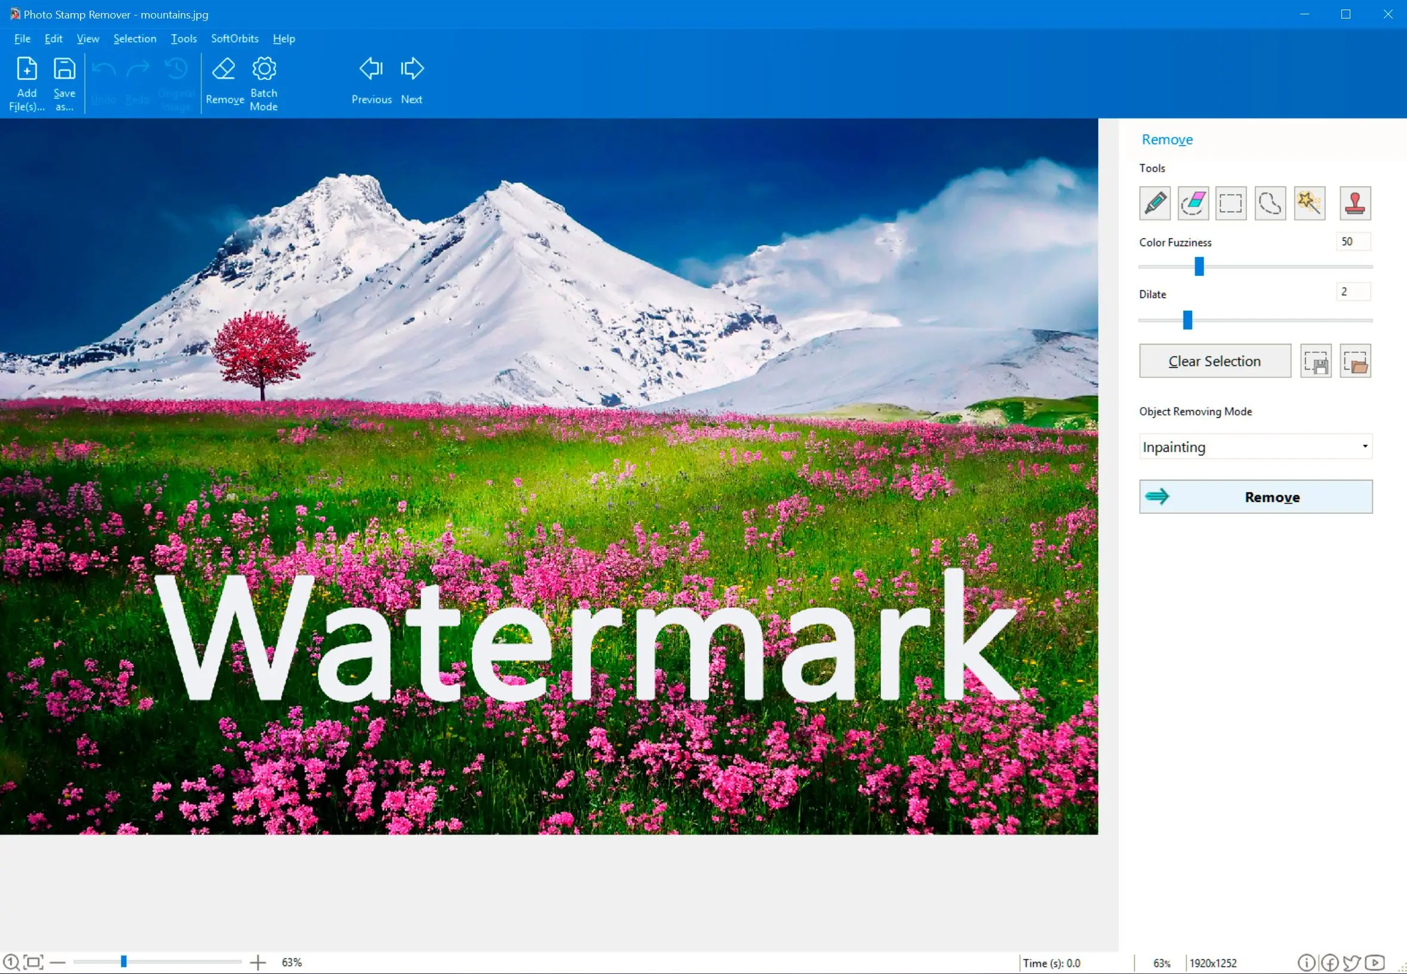
Task: Click the second selection paste icon
Action: 1356,361
